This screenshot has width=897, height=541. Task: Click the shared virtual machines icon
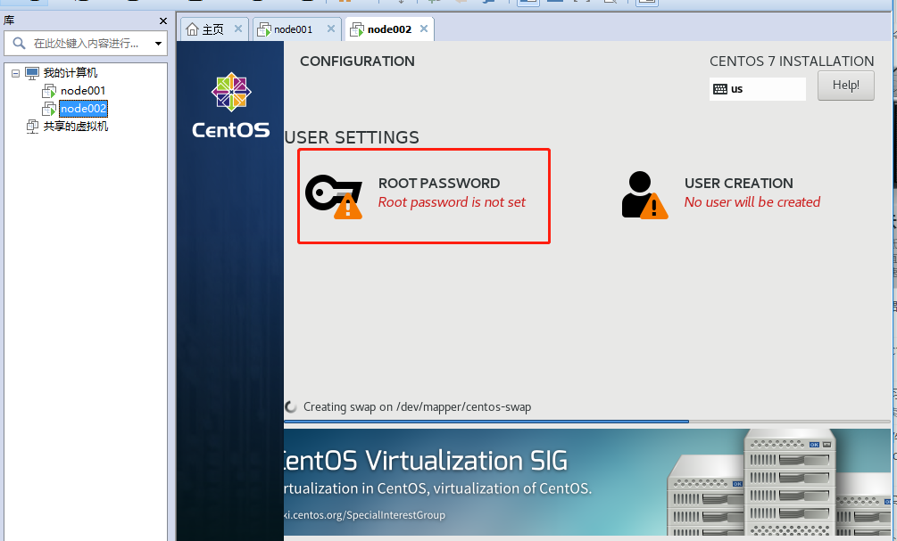click(32, 127)
